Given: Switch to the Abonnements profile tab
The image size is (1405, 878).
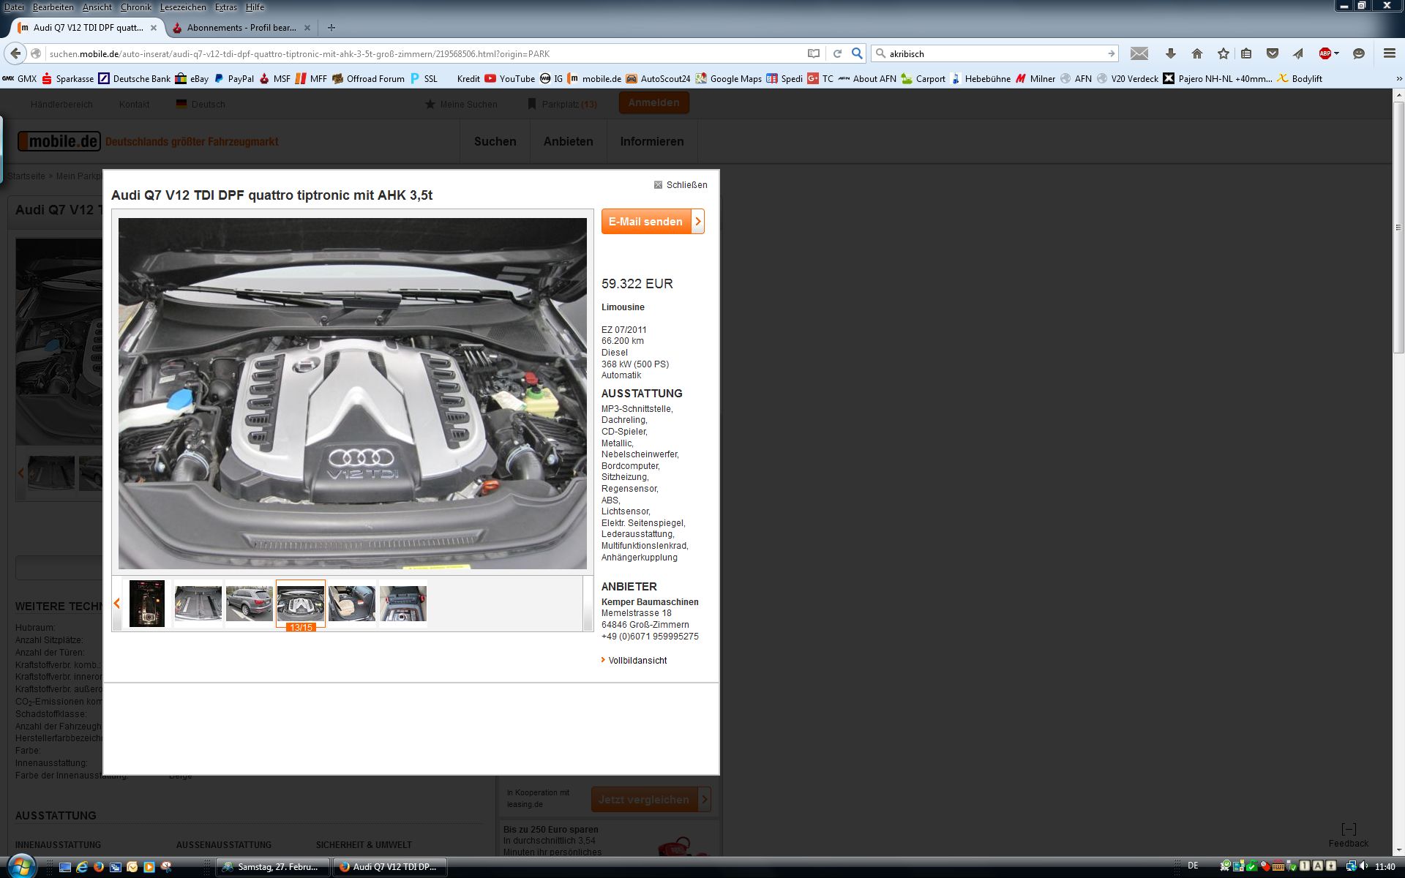Looking at the screenshot, I should click(x=241, y=28).
